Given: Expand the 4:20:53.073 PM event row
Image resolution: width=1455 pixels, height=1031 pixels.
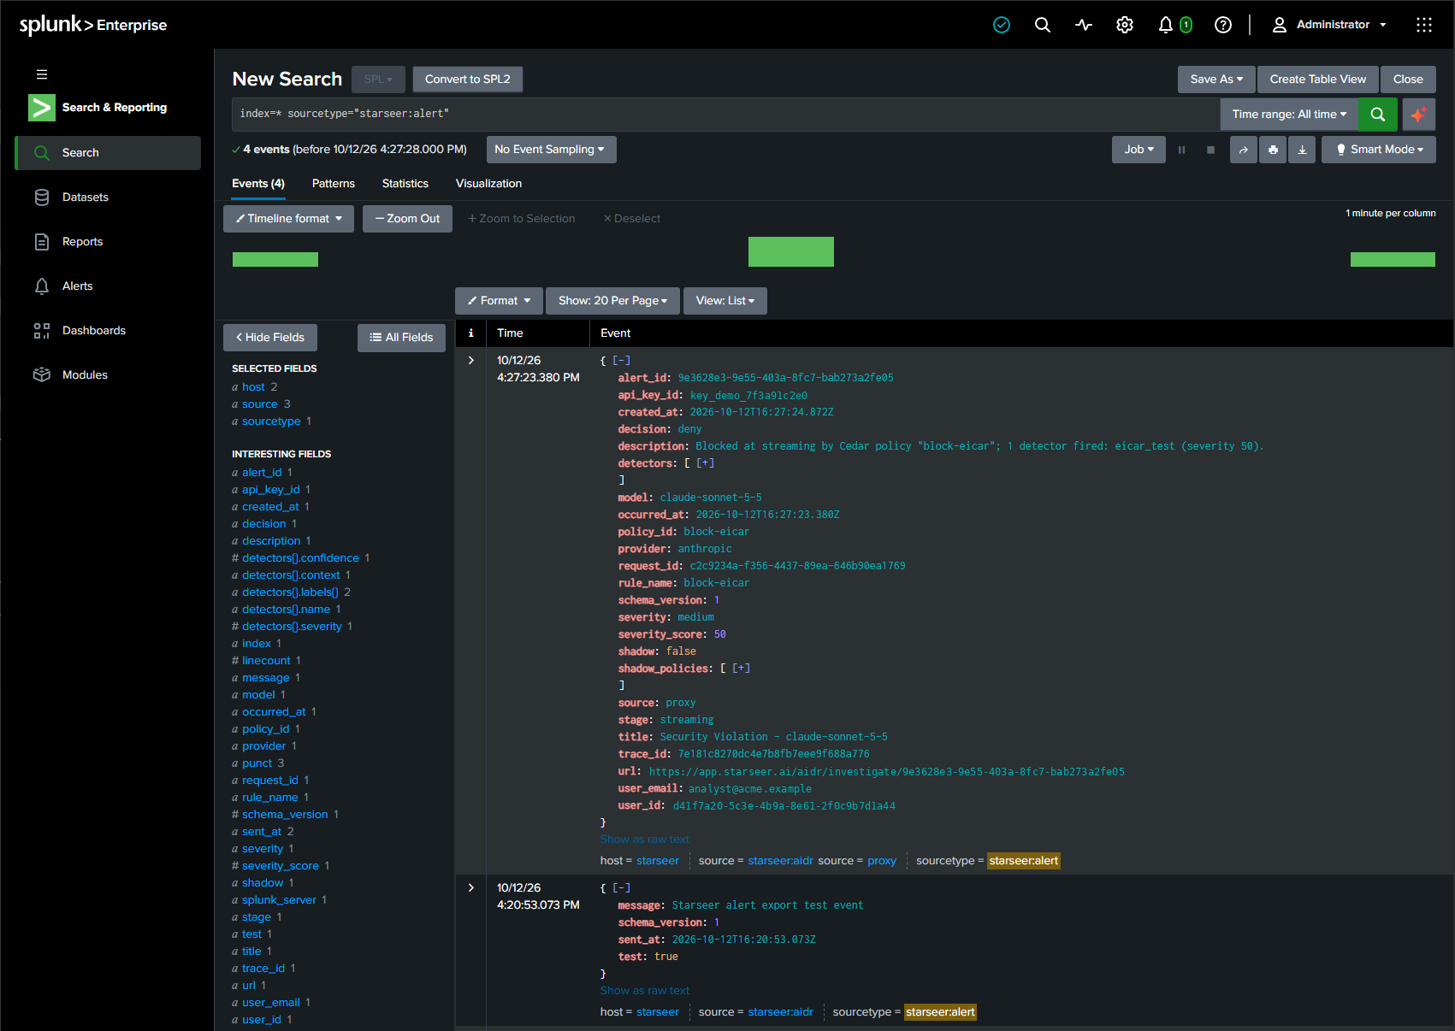Looking at the screenshot, I should [x=471, y=888].
